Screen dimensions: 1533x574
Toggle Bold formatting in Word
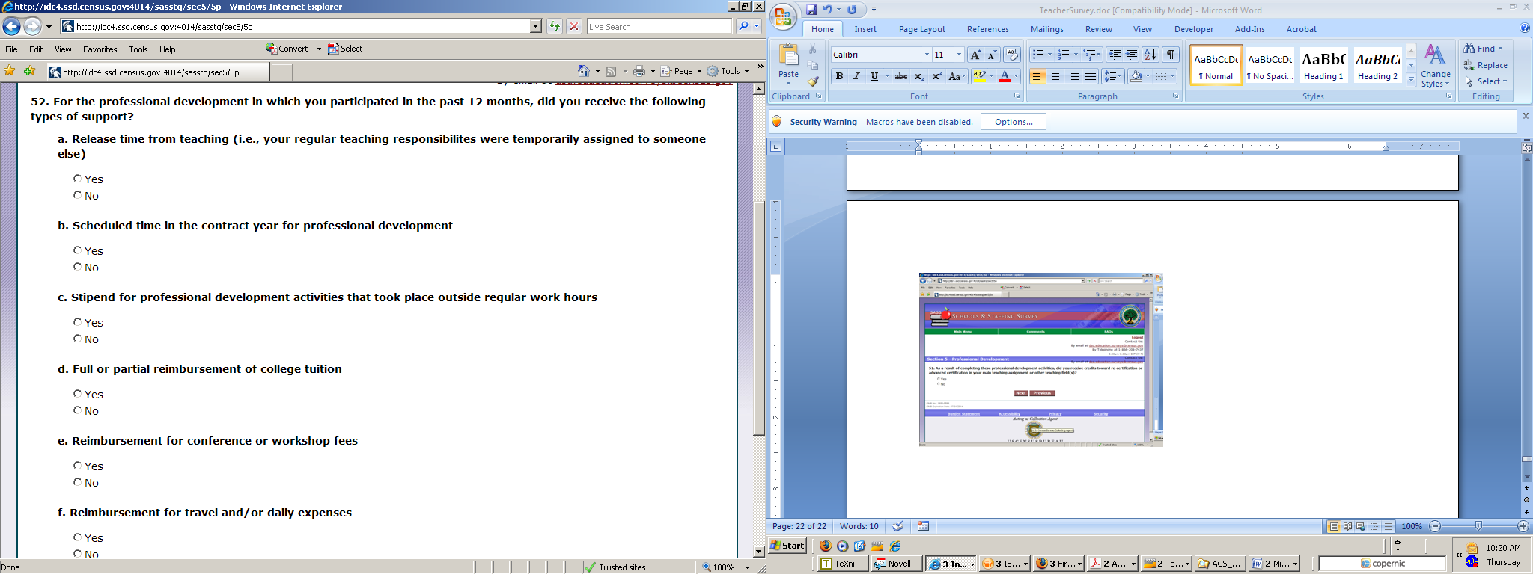pyautogui.click(x=839, y=76)
